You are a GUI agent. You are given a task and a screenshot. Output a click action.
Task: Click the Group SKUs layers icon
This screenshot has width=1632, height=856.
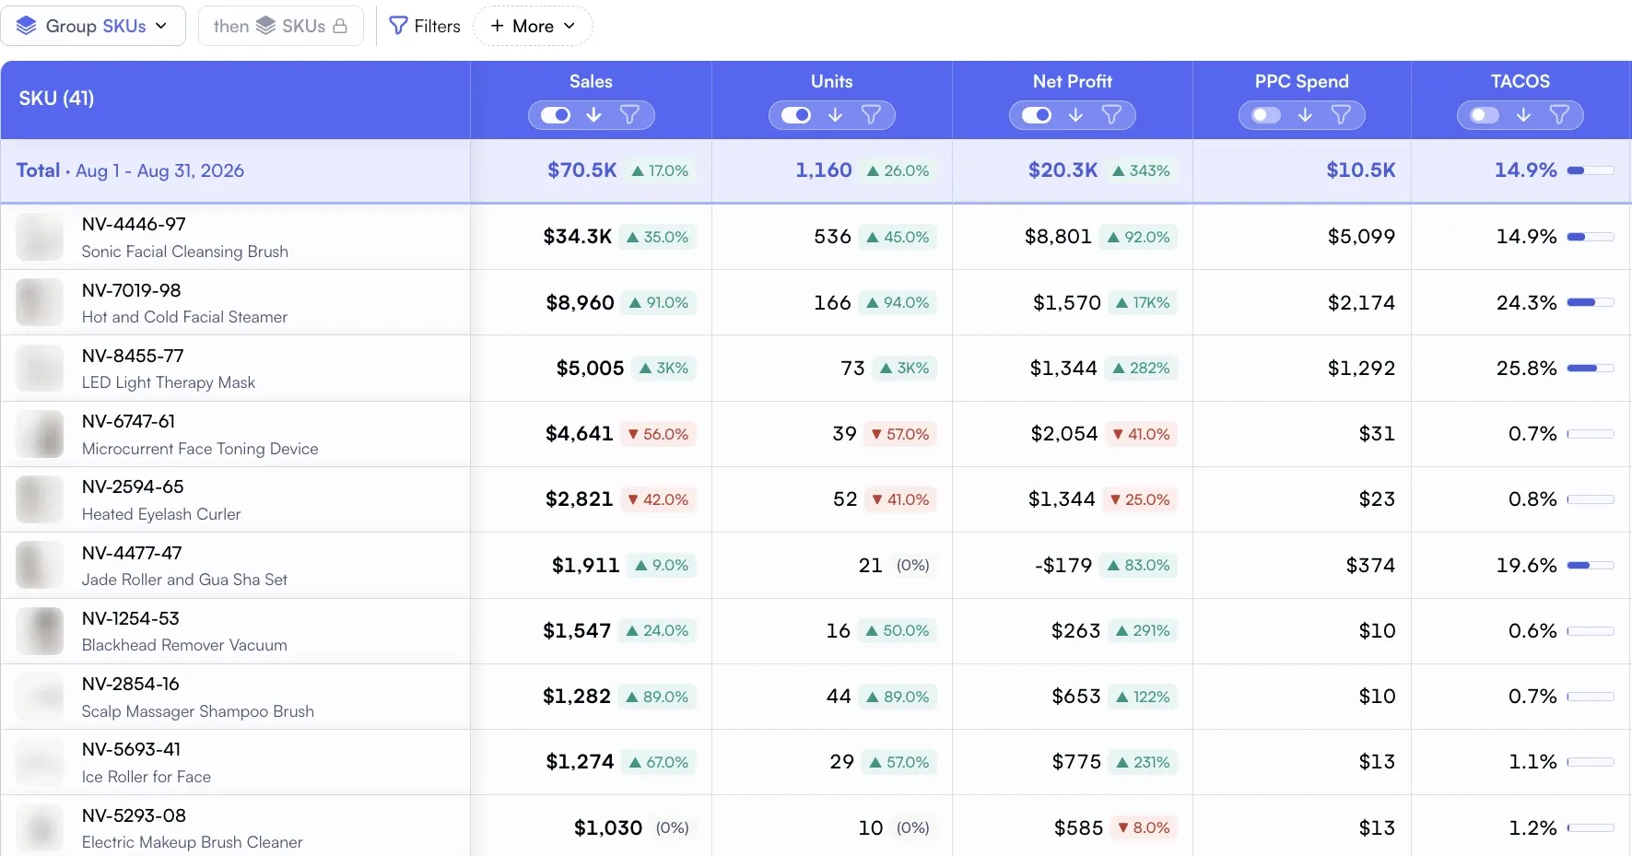[27, 26]
